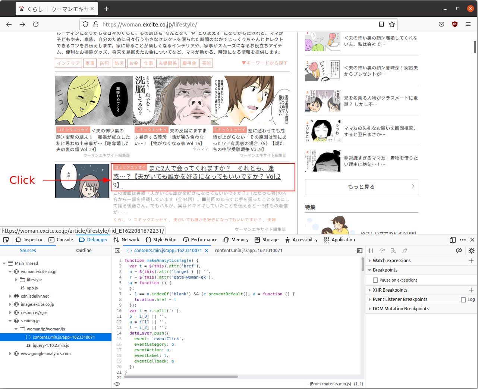Expand the Watch expressions section
Screen dimensions: 478x389
[369, 260]
